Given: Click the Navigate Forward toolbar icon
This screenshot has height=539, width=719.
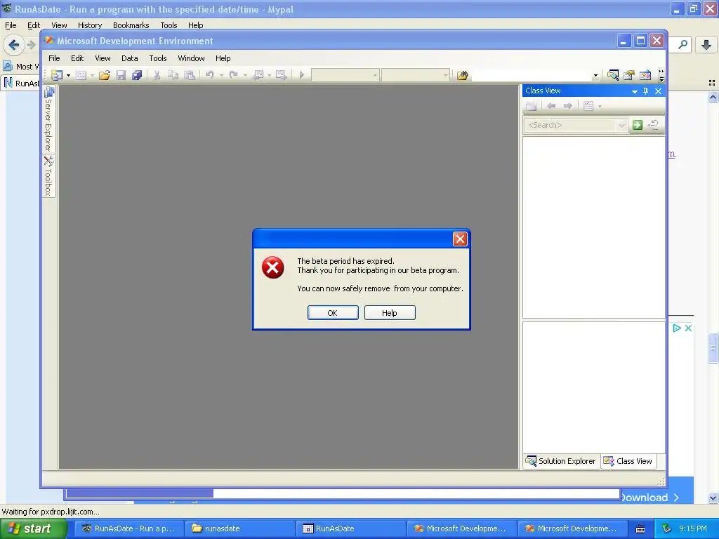Looking at the screenshot, I should (x=281, y=75).
